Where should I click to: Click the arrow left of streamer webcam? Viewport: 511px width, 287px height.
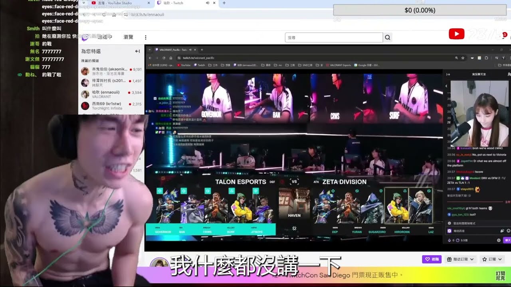(446, 86)
